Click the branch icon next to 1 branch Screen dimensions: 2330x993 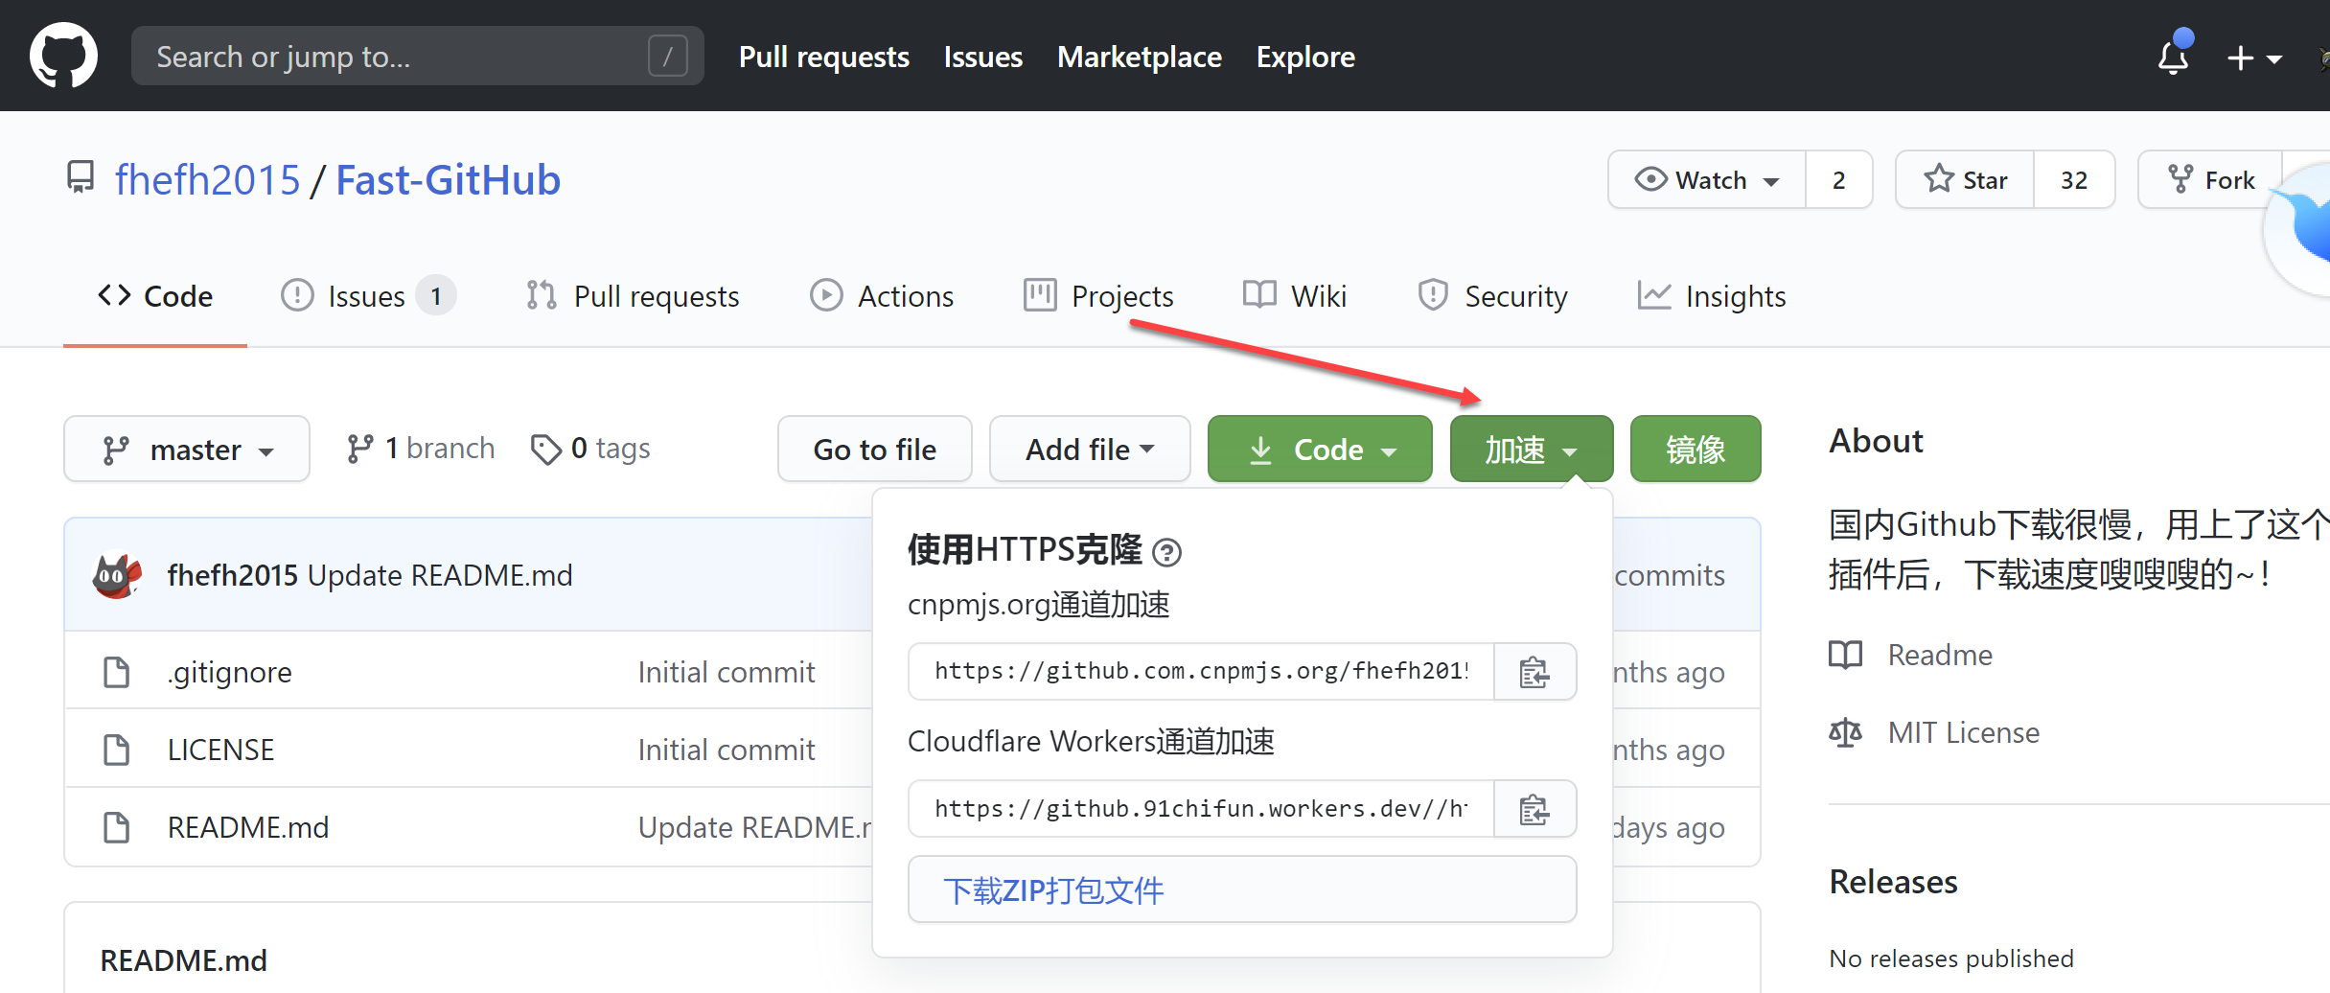click(360, 449)
